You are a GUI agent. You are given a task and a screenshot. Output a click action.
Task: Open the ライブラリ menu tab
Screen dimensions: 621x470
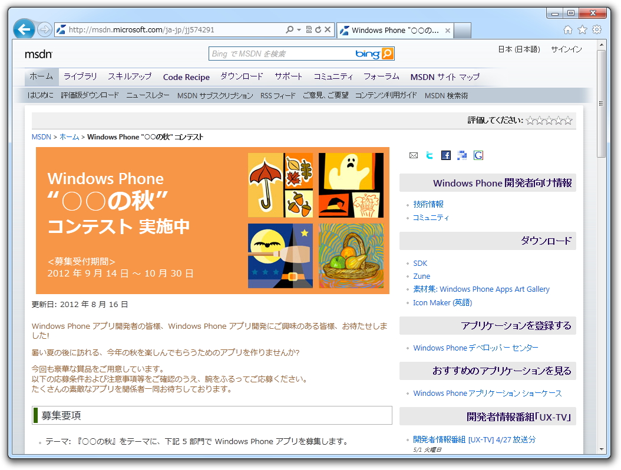click(x=80, y=76)
